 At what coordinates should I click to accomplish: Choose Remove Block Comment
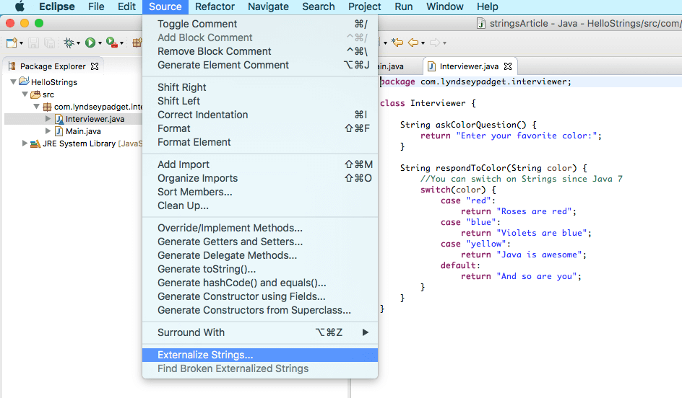[260, 51]
